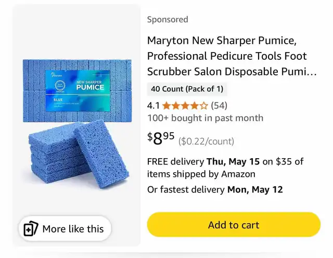The height and width of the screenshot is (258, 333).
Task: Open the (54) reviews count
Action: 219,105
